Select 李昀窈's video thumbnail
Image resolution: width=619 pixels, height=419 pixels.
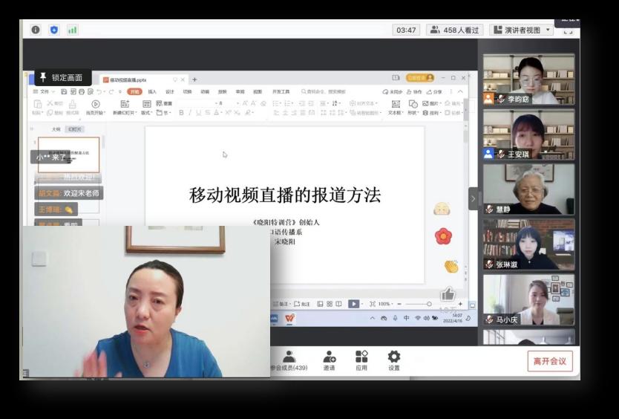(x=528, y=79)
